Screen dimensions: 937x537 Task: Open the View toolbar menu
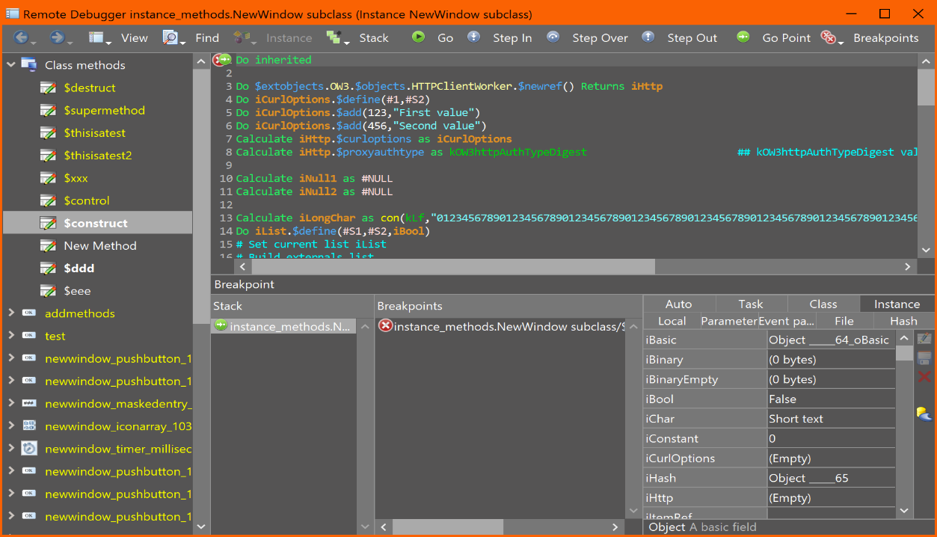[x=120, y=37]
